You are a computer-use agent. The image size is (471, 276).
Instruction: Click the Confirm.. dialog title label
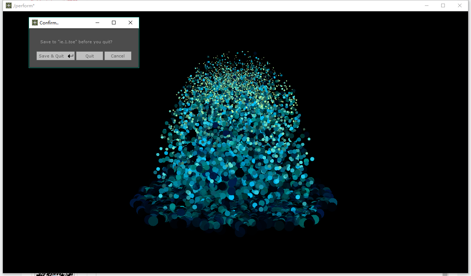click(x=49, y=22)
